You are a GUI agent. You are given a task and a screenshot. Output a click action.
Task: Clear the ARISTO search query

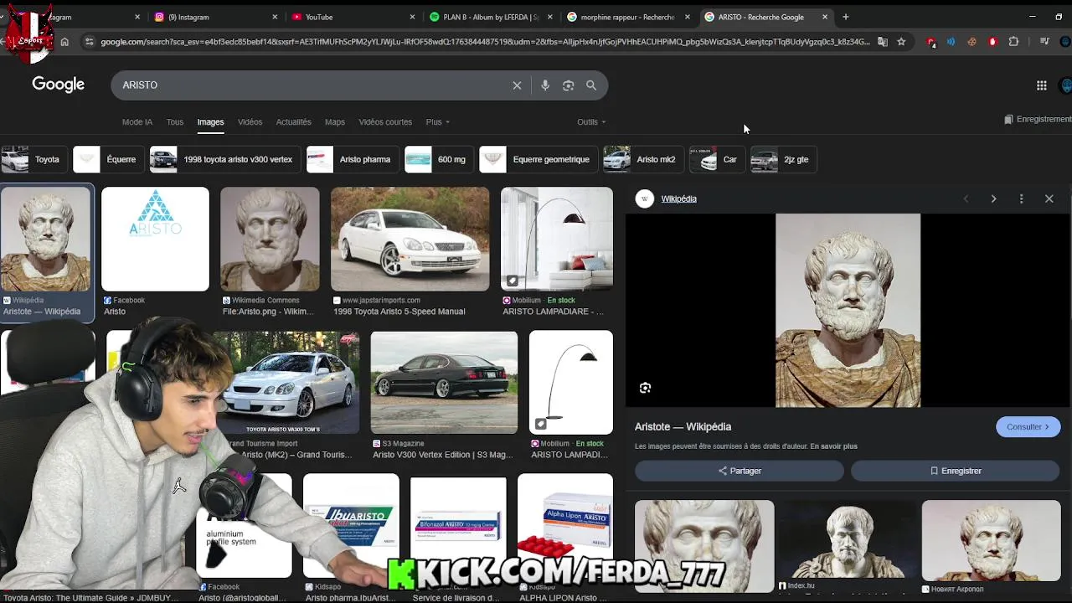pos(517,85)
